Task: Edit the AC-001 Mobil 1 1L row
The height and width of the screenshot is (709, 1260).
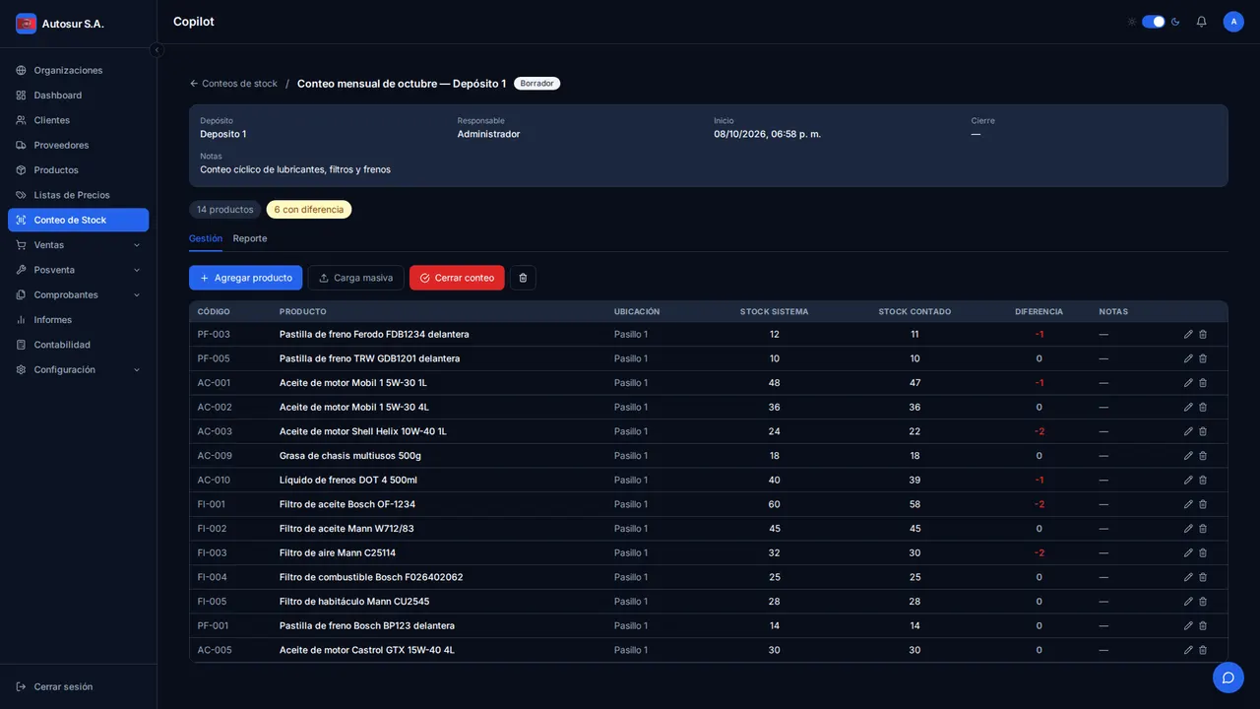Action: click(1188, 383)
